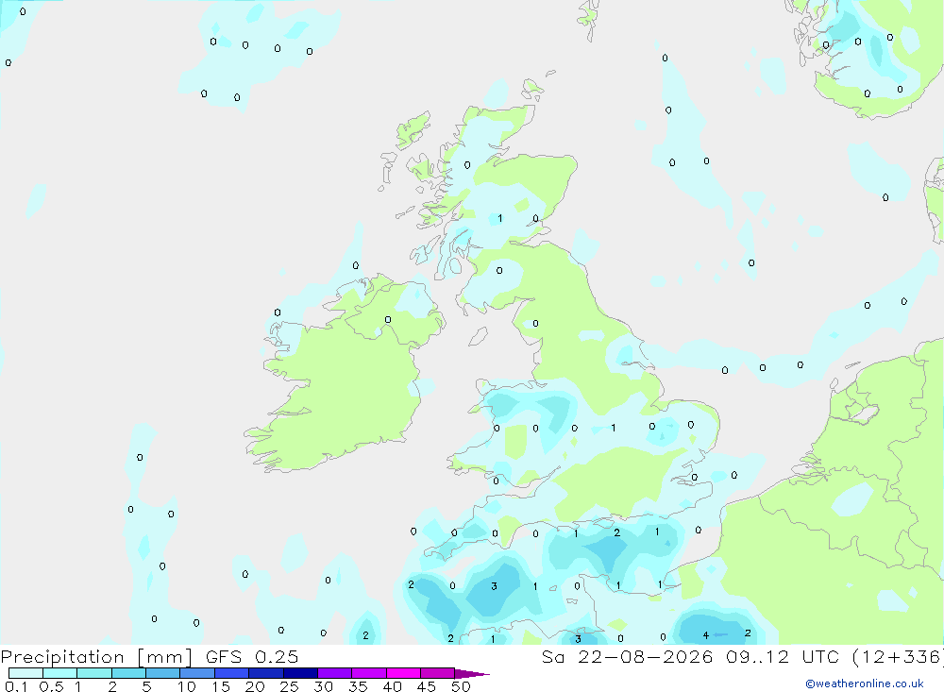944x692 pixels.
Task: Click the '10' legend scale label
Action: [187, 686]
